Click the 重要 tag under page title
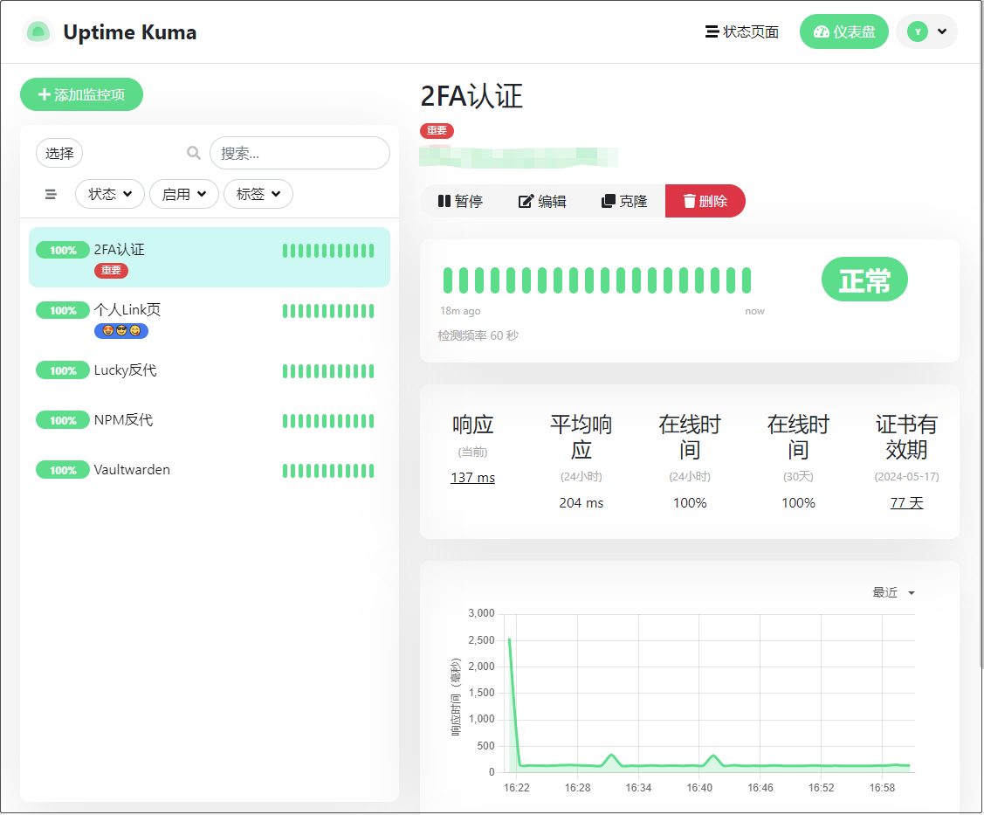 click(437, 131)
